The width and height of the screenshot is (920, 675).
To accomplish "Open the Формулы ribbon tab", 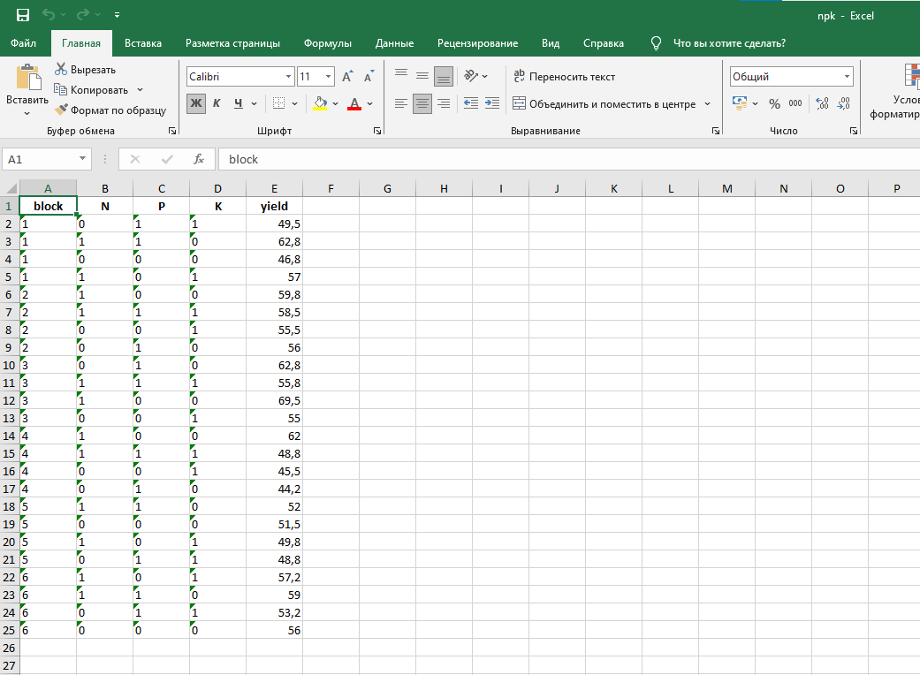I will 328,43.
